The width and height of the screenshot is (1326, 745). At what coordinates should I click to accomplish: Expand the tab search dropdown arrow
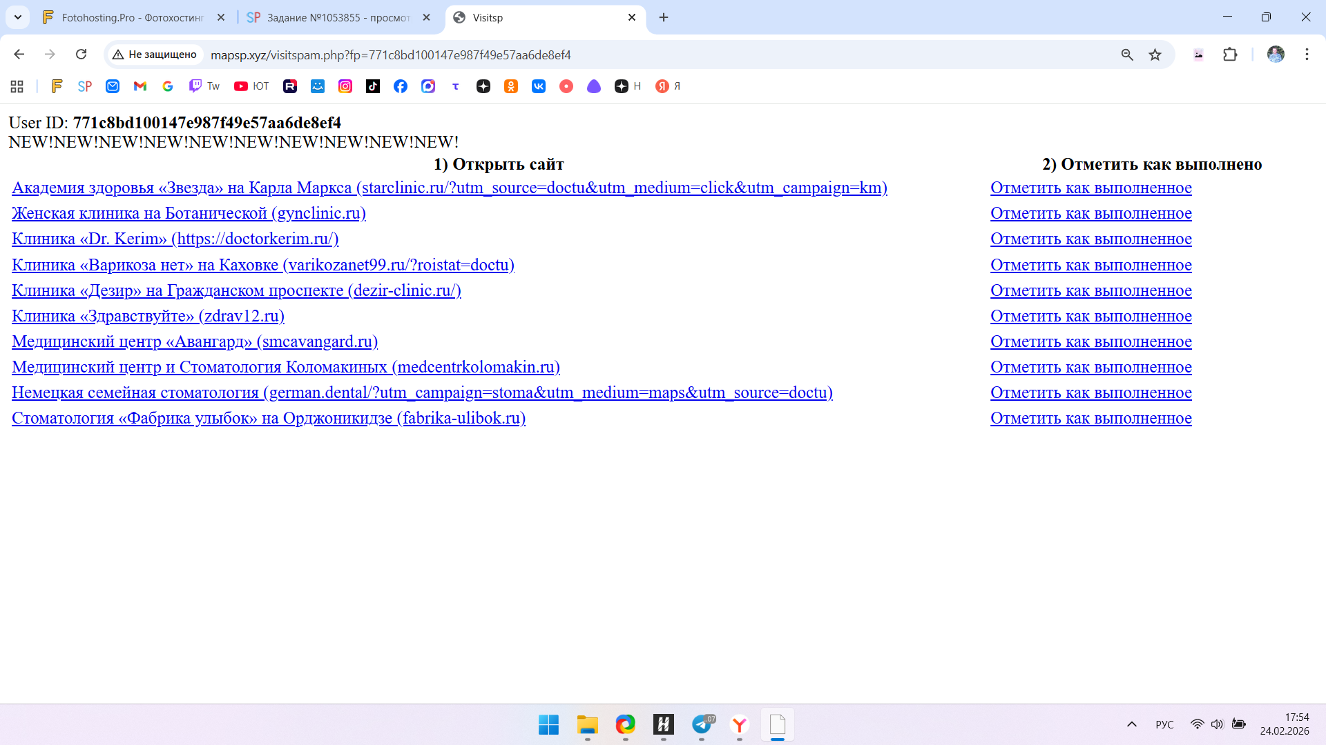pyautogui.click(x=18, y=17)
